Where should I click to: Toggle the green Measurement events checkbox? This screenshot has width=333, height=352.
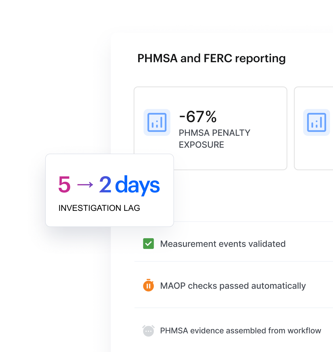pos(148,244)
